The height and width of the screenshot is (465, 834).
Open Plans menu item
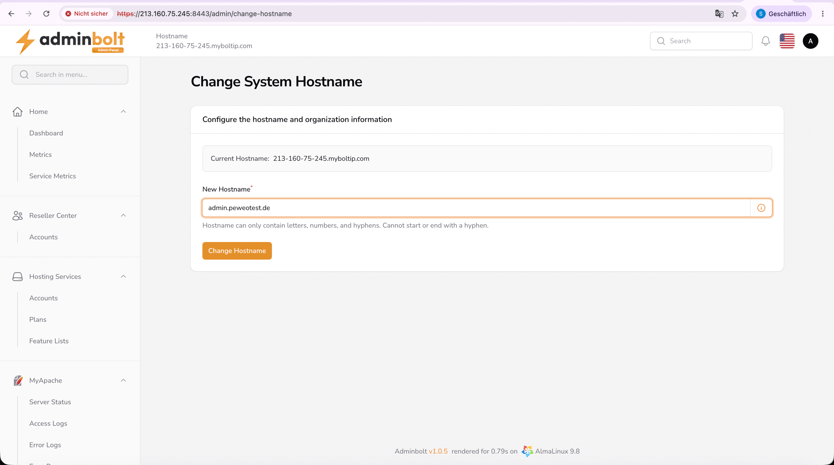(x=38, y=319)
